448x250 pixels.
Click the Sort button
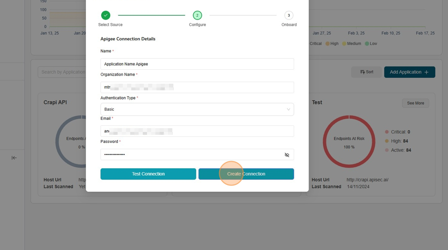(366, 72)
